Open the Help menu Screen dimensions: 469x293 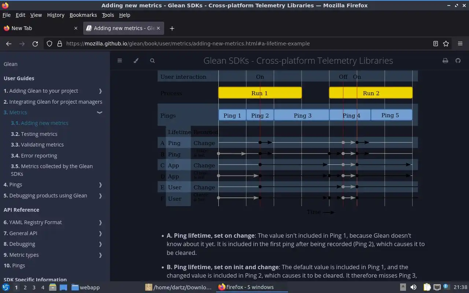coord(125,15)
